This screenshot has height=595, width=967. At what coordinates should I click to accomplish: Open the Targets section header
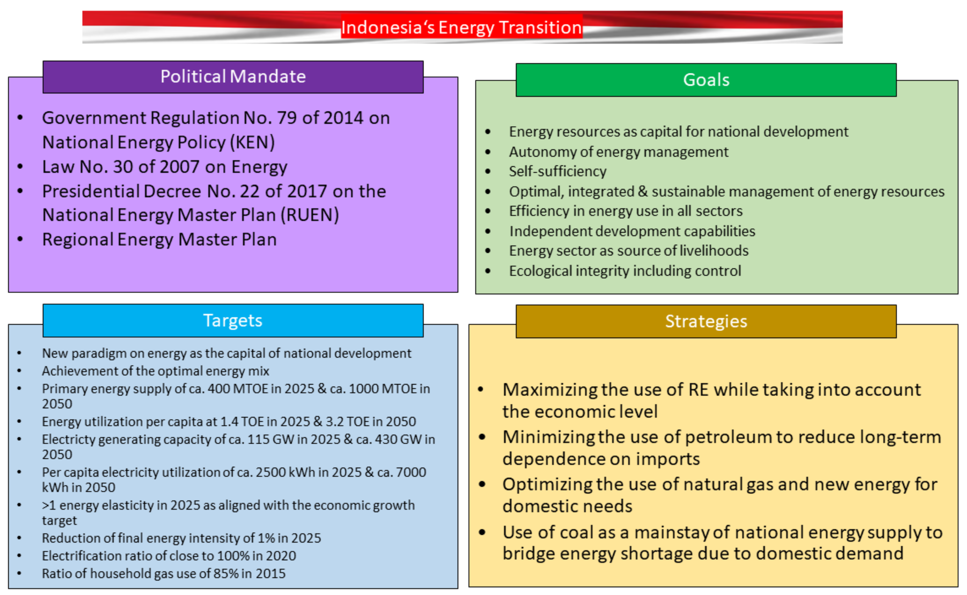click(234, 321)
